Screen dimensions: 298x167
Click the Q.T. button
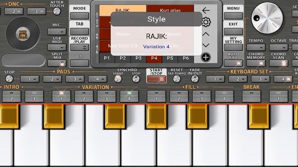tap(80, 63)
